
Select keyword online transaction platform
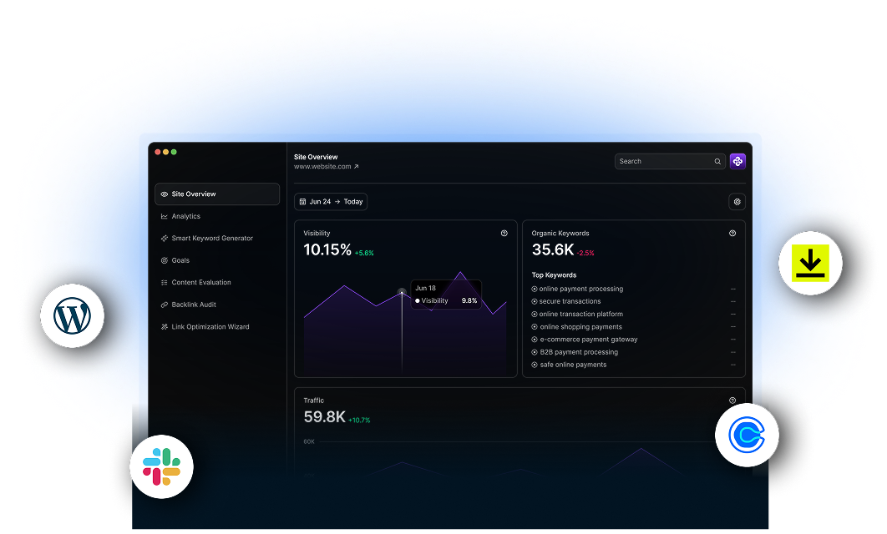pos(581,314)
